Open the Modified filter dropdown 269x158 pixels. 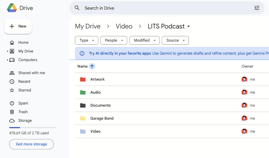point(144,40)
